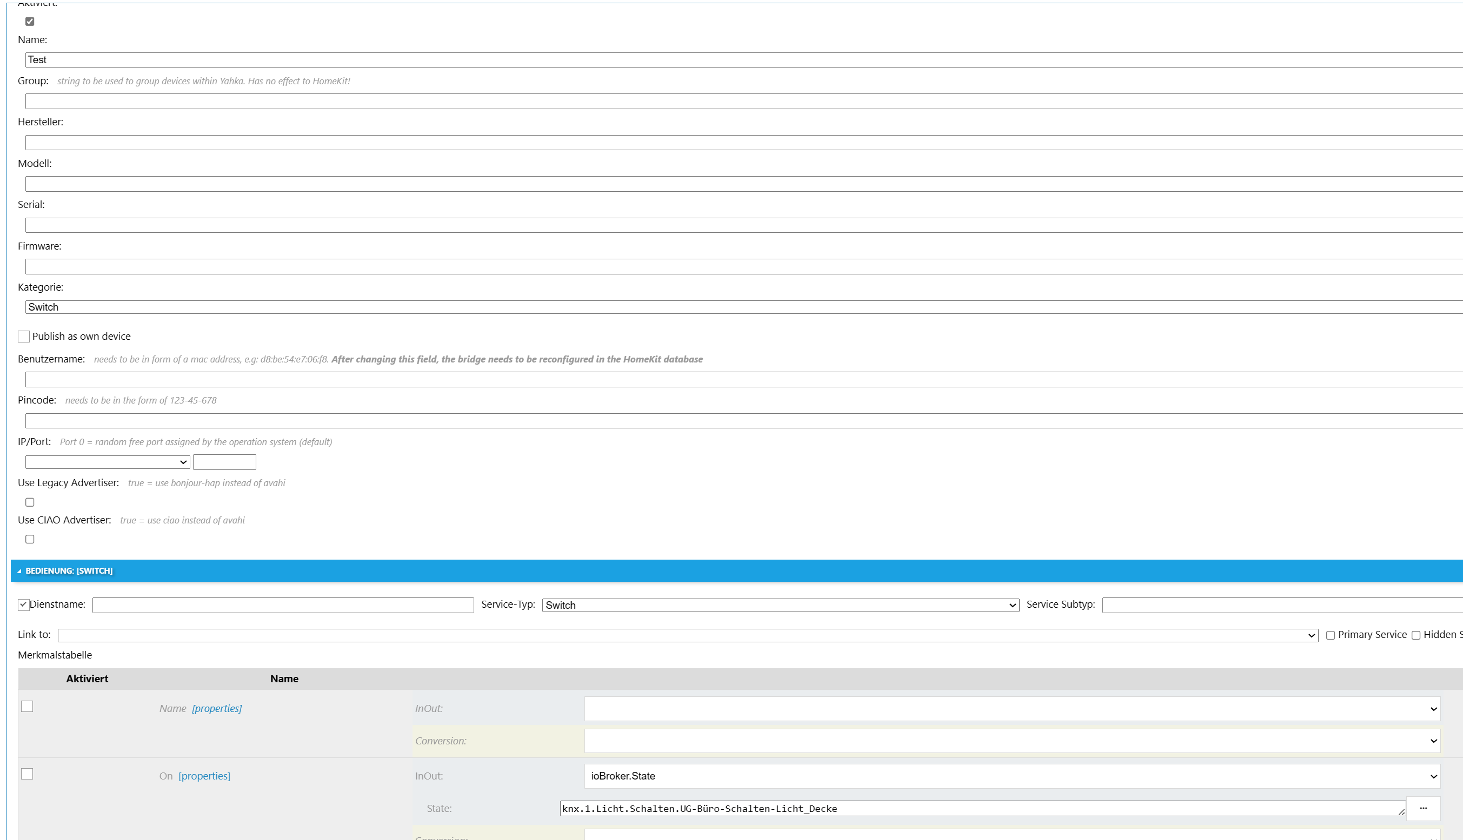1463x840 pixels.
Task: Toggle Use CIAO Advertiser checkbox
Action: click(30, 539)
